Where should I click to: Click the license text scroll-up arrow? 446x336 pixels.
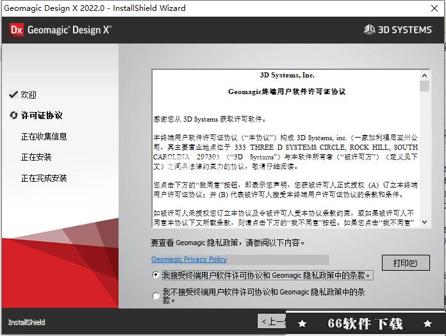(x=424, y=76)
